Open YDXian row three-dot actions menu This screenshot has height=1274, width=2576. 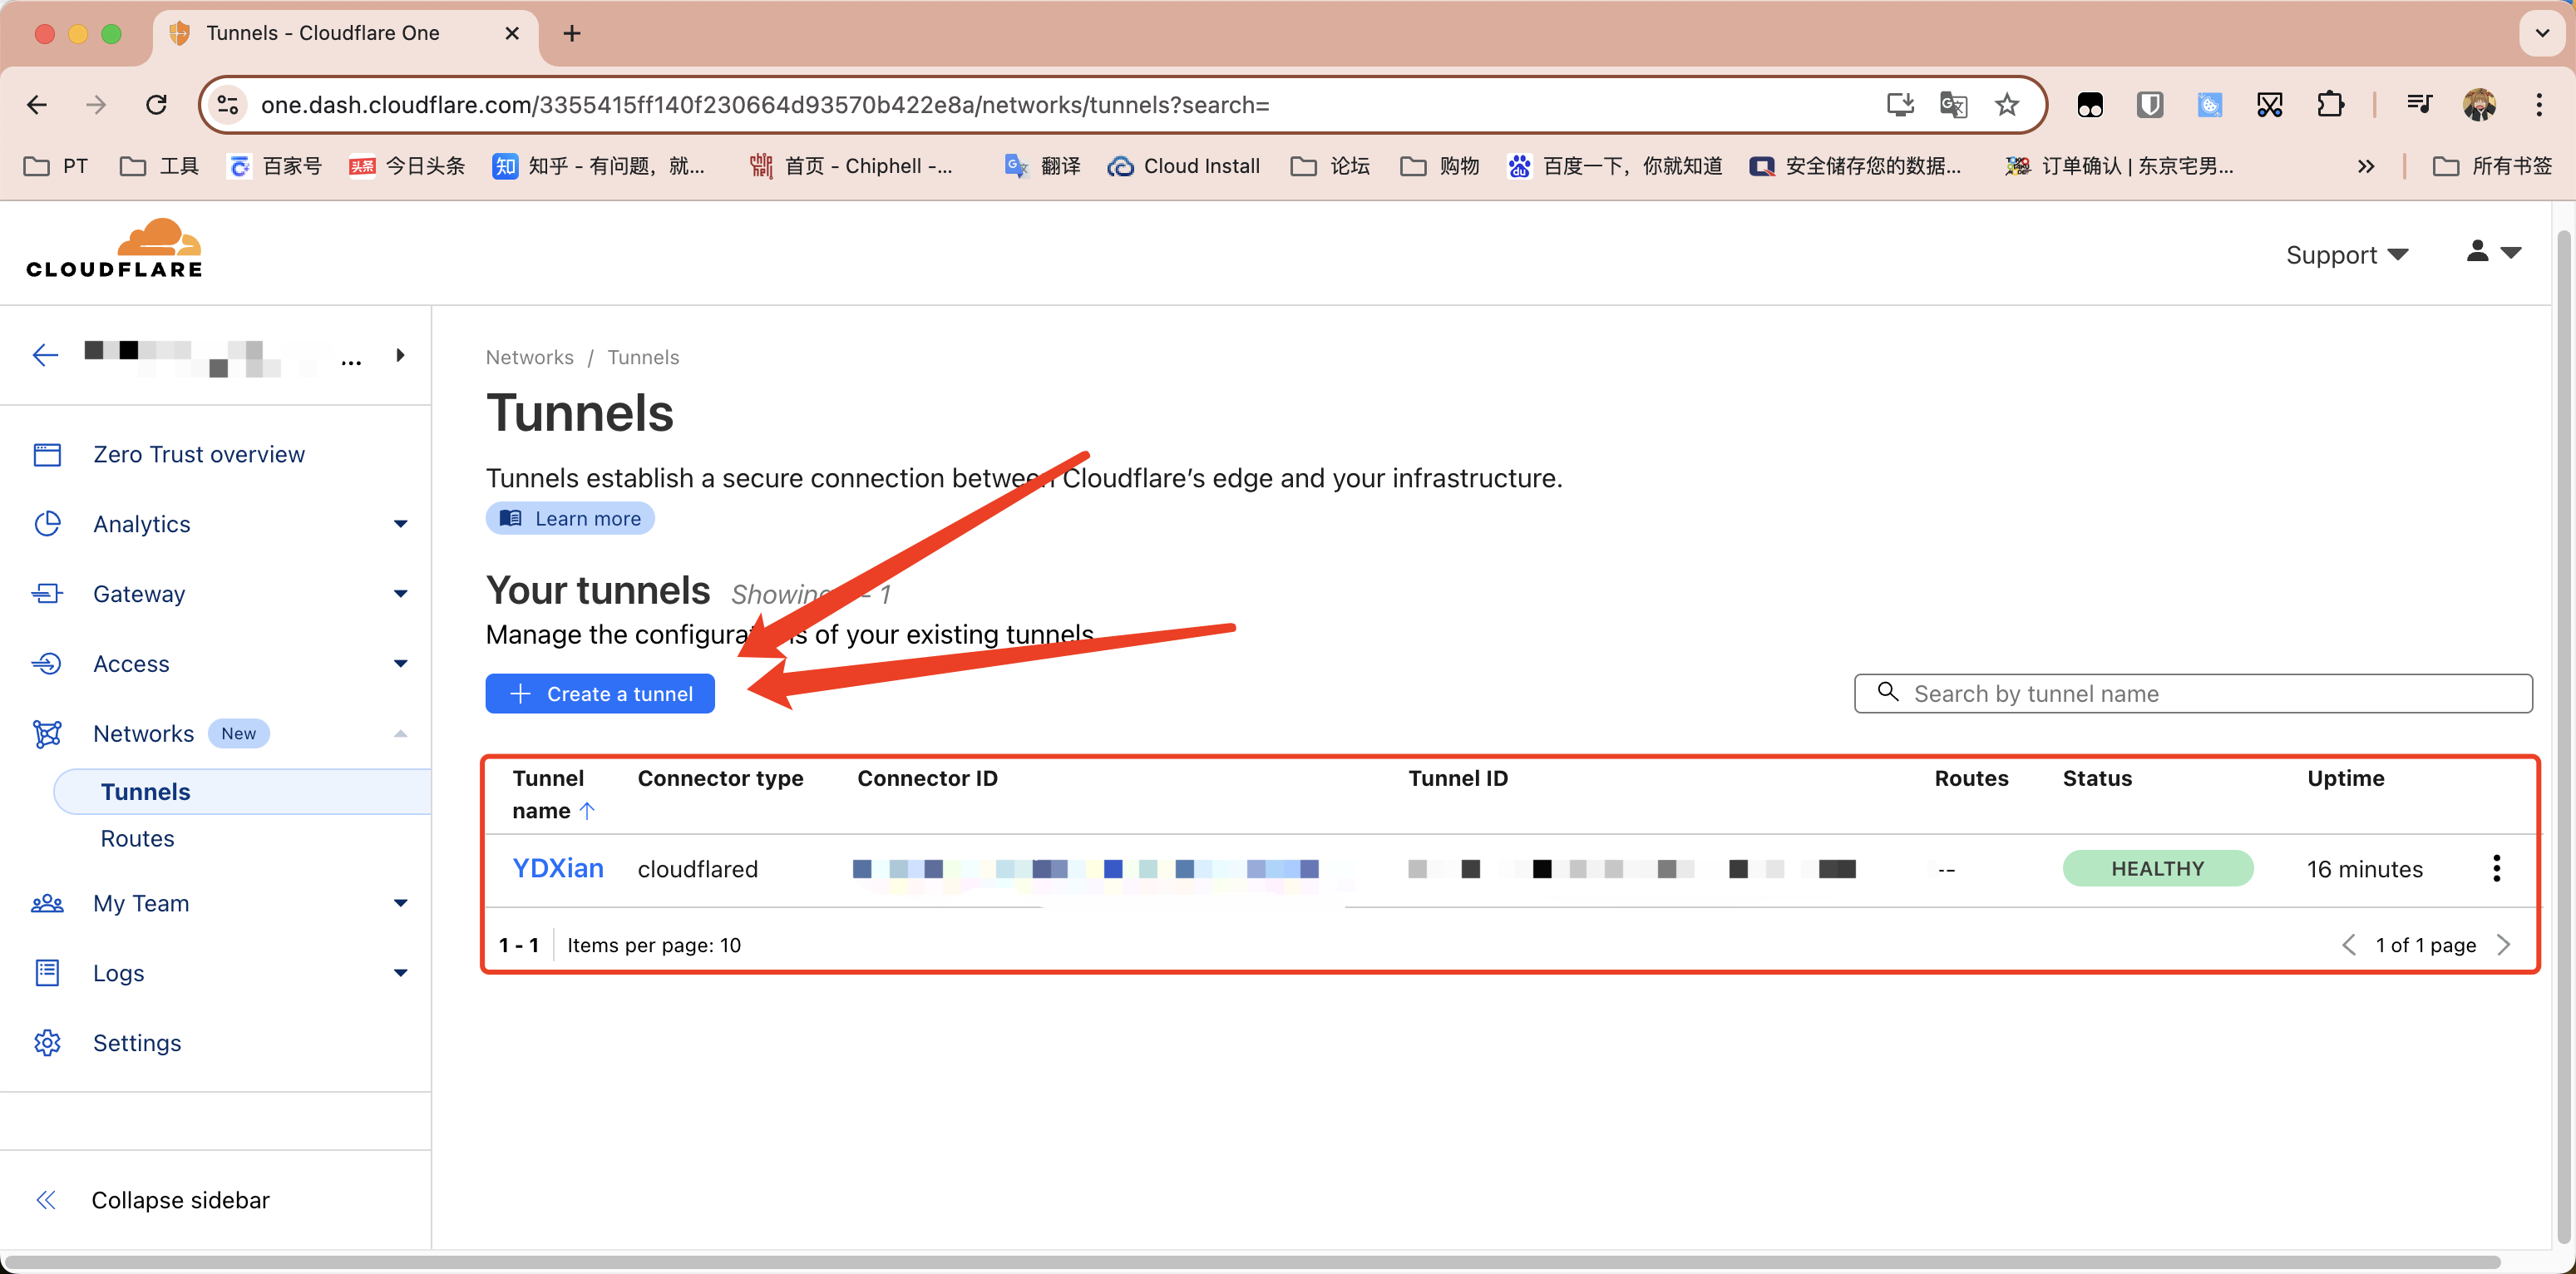point(2496,869)
